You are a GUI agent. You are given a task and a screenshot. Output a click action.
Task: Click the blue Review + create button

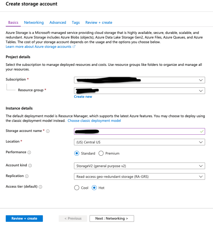point(24,218)
